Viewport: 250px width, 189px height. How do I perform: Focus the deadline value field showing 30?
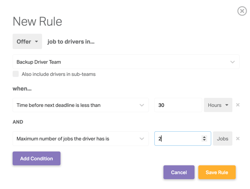point(178,105)
